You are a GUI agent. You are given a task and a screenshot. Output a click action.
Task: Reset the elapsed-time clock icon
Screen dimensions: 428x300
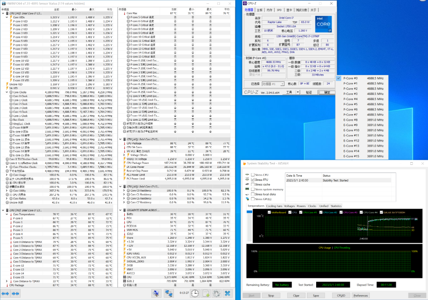click(x=195, y=294)
